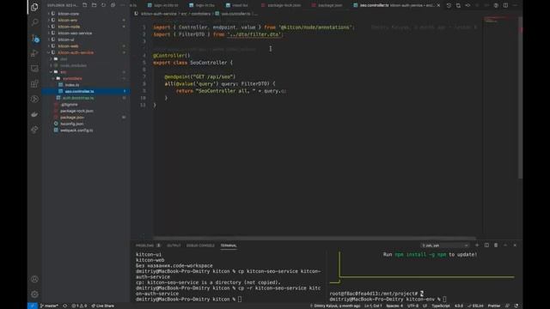Image resolution: width=550 pixels, height=309 pixels.
Task: Maximize the terminal panel with chevron up
Action: pyautogui.click(x=505, y=245)
